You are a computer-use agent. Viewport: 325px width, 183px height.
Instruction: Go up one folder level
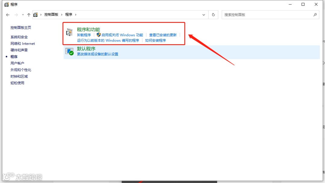coord(29,15)
